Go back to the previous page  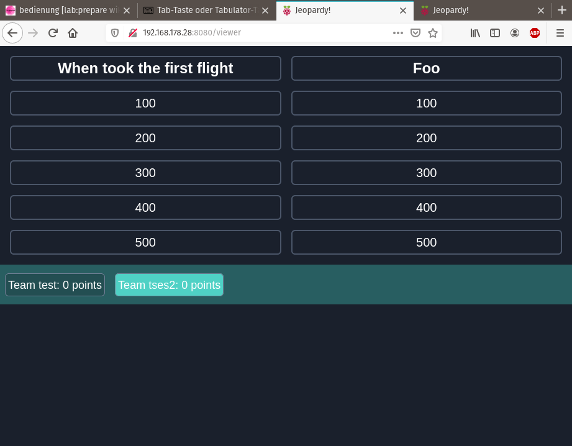pos(12,33)
